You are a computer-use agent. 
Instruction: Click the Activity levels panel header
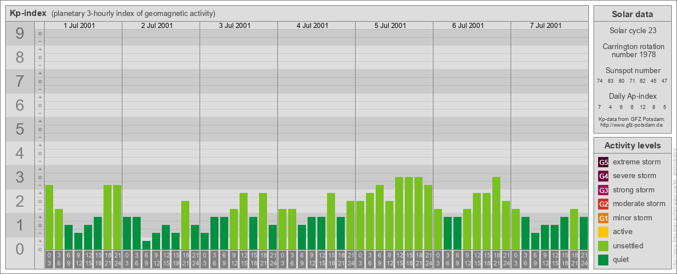[x=632, y=146]
